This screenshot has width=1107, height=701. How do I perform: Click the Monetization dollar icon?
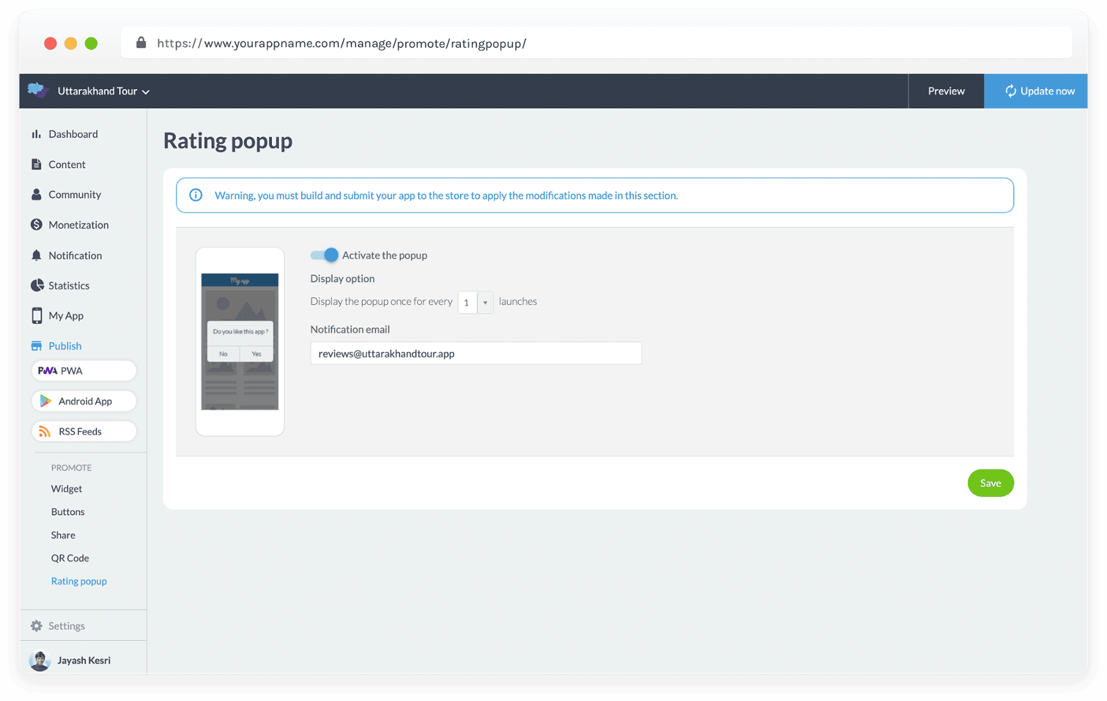pyautogui.click(x=37, y=225)
